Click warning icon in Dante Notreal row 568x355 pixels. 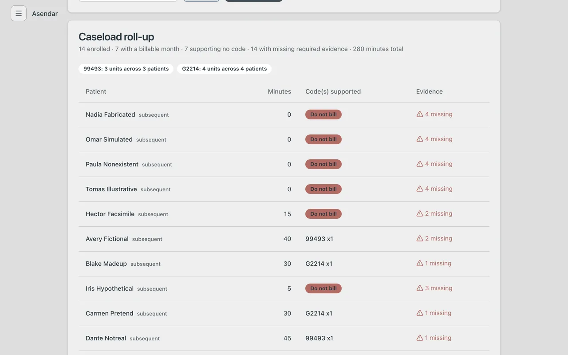(420, 338)
